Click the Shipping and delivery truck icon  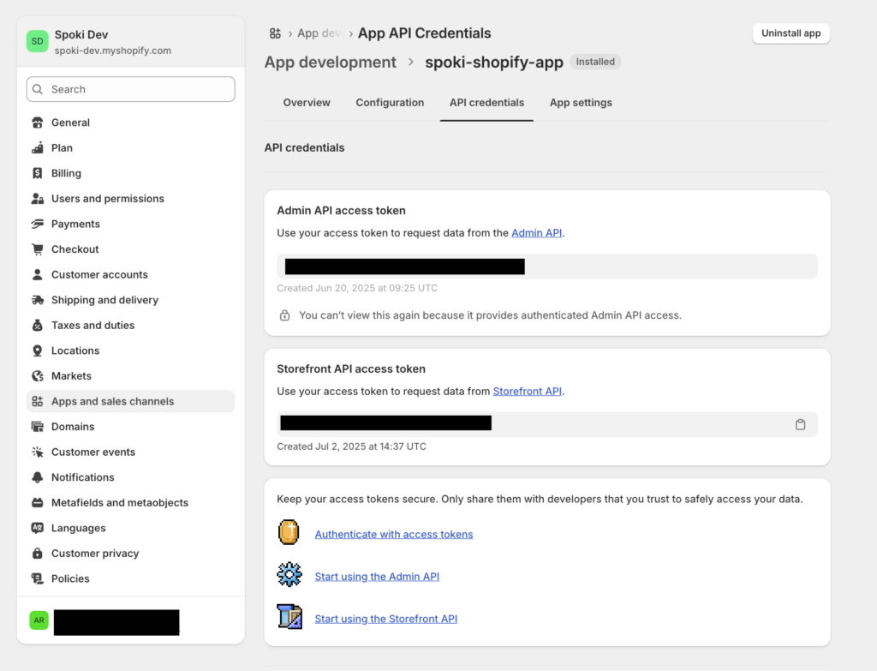point(37,300)
